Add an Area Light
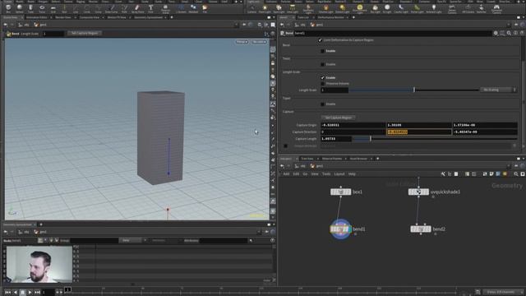The height and width of the screenshot is (296, 526). (293, 9)
